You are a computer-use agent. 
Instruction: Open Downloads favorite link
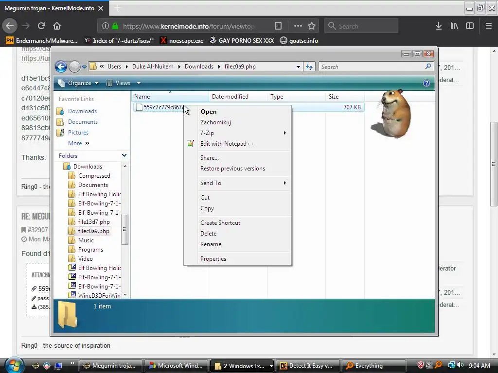click(x=82, y=111)
